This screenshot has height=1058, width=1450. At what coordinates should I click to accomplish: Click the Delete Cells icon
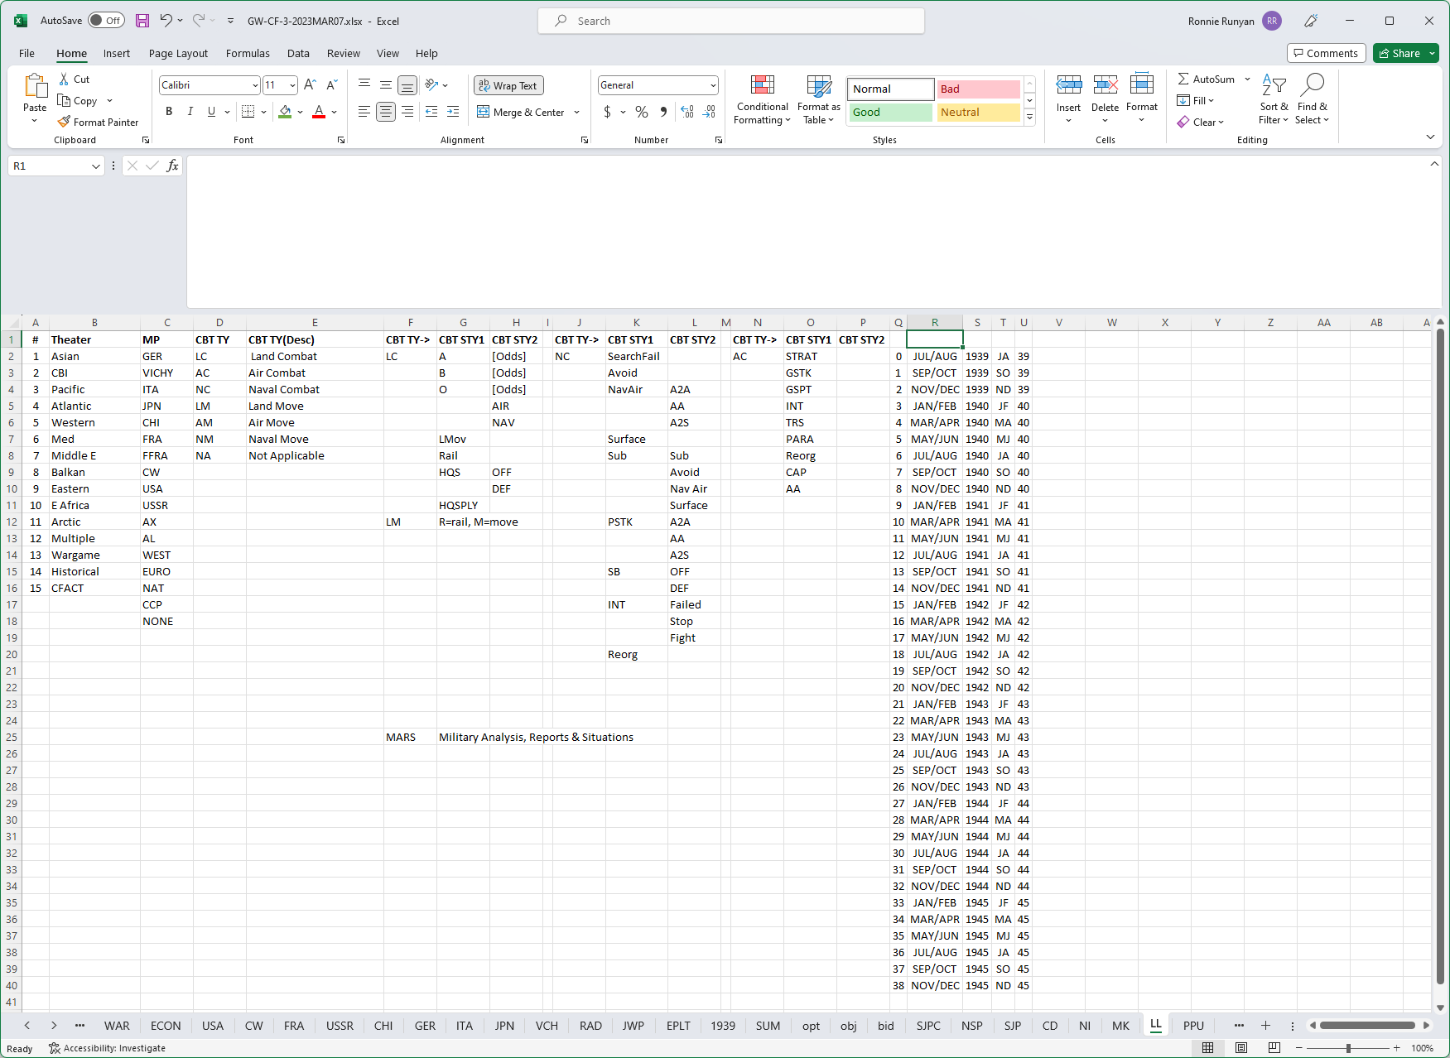[1105, 84]
